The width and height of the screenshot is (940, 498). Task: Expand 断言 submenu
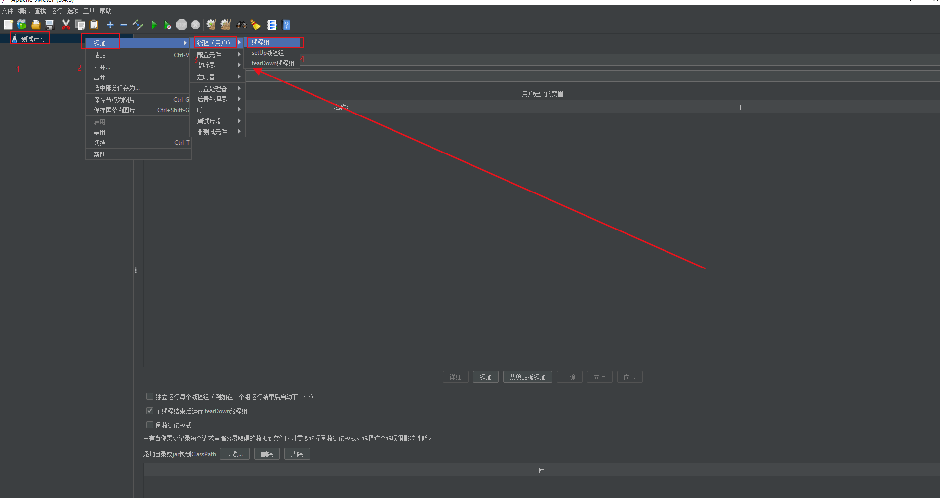[x=217, y=110]
